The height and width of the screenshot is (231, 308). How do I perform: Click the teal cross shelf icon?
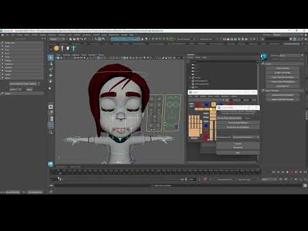tap(74, 48)
